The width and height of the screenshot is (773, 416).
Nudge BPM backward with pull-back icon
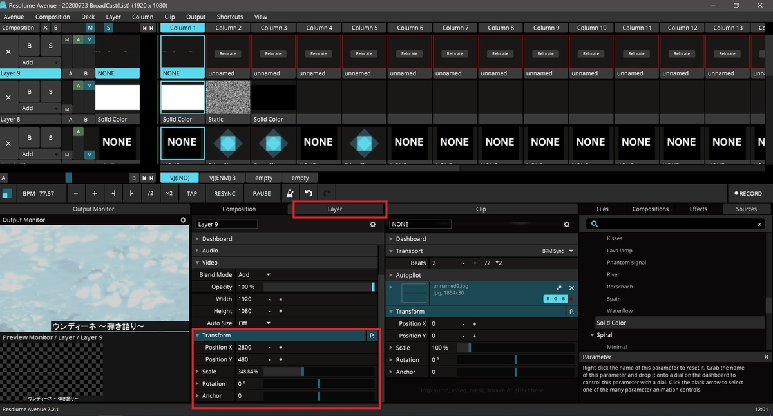(x=113, y=193)
